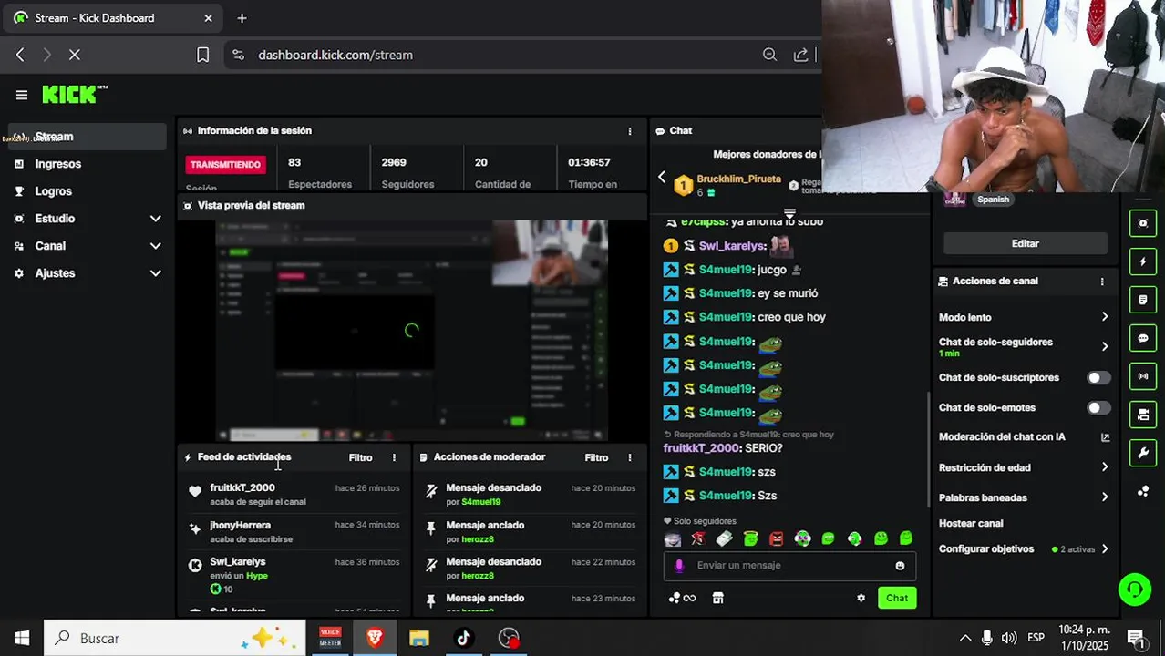Click the three-dots cluster icon in right rail
Viewport: 1165px width, 656px height.
tap(1143, 491)
